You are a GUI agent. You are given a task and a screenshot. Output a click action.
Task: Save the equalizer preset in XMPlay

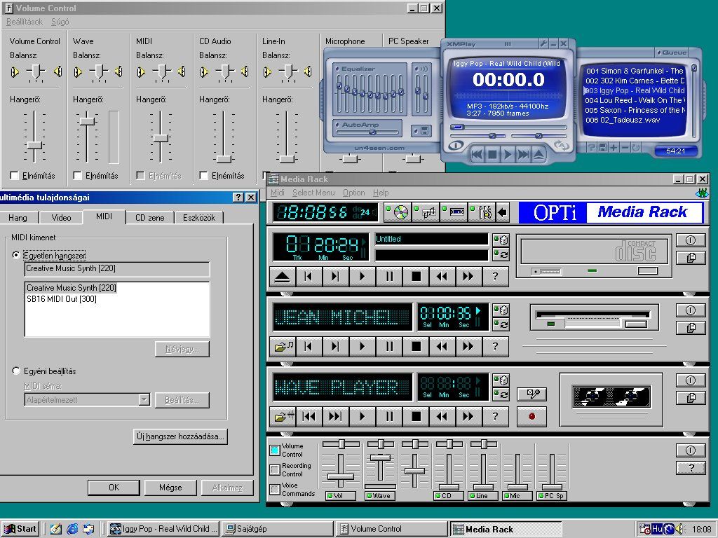click(x=421, y=131)
